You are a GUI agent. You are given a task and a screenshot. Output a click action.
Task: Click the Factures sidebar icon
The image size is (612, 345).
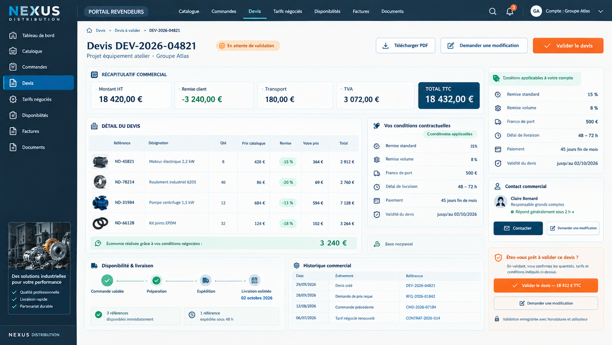tap(13, 131)
